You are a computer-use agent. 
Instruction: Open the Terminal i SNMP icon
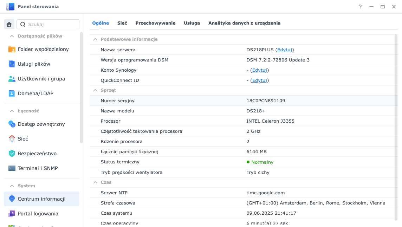(12, 168)
